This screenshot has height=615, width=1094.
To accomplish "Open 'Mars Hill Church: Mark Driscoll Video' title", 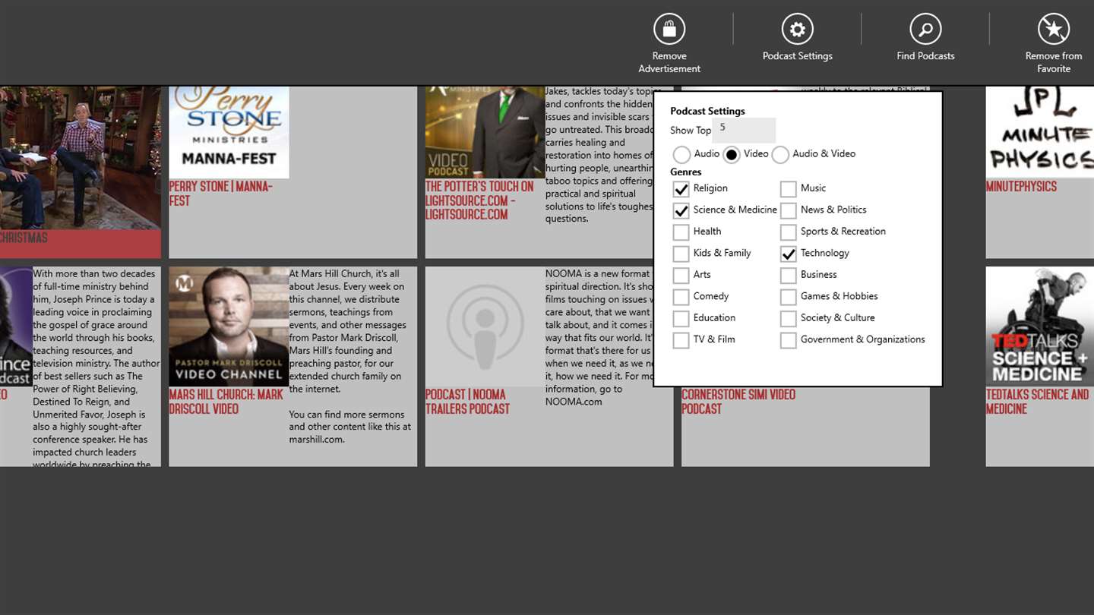I will 226,402.
